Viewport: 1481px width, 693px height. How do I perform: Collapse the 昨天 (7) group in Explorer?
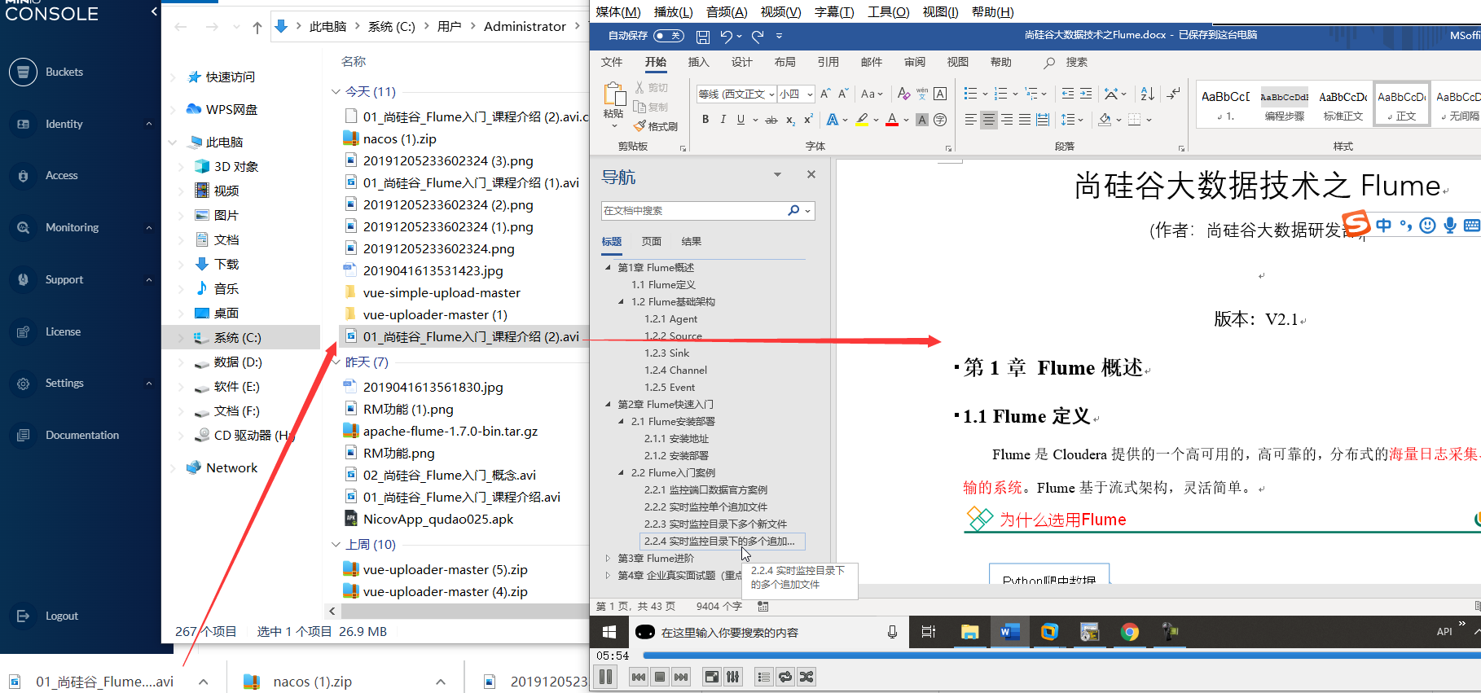(x=336, y=362)
